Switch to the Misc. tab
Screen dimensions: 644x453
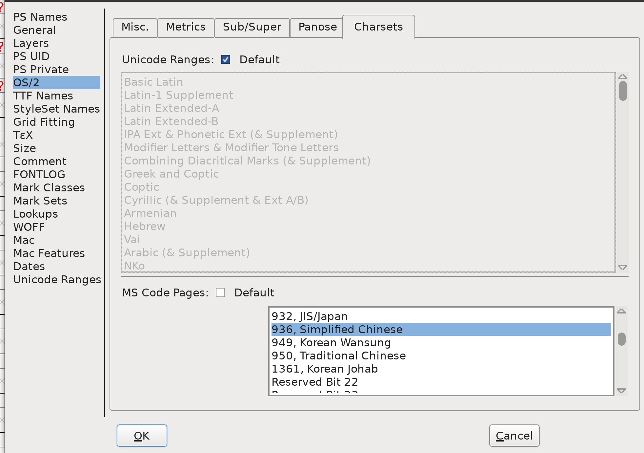click(x=134, y=27)
